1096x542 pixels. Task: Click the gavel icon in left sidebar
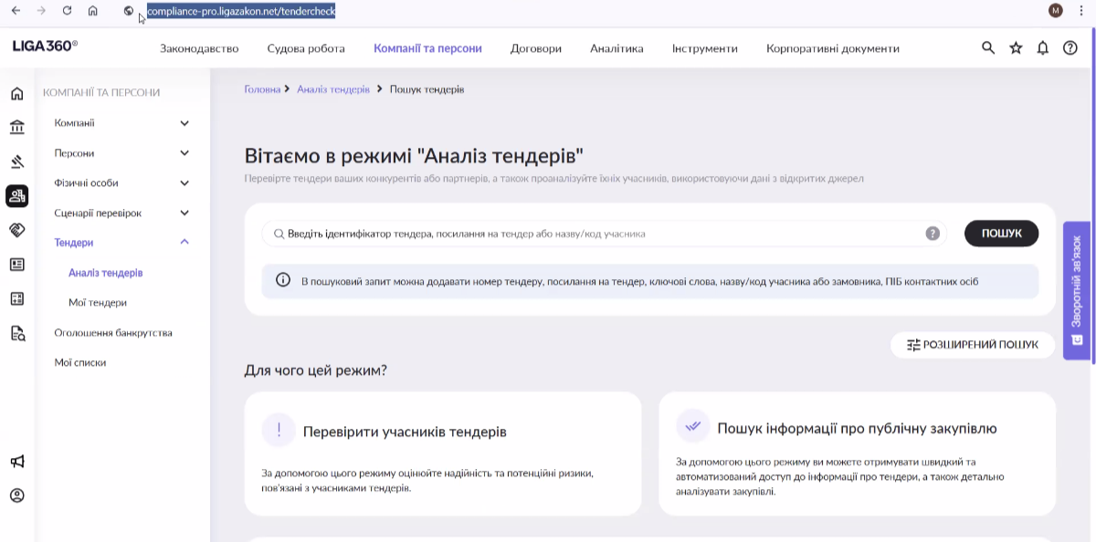pos(16,162)
